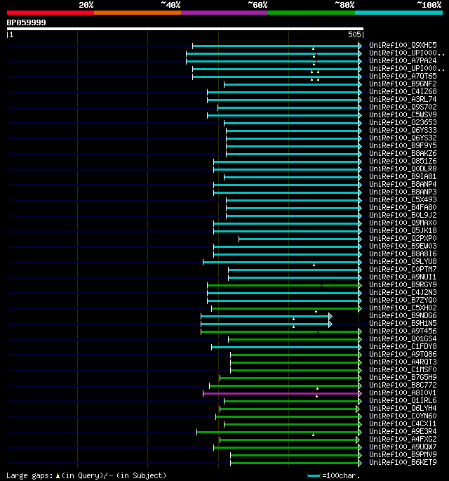Click the UniRef100_C5XH02 label

pyautogui.click(x=403, y=308)
